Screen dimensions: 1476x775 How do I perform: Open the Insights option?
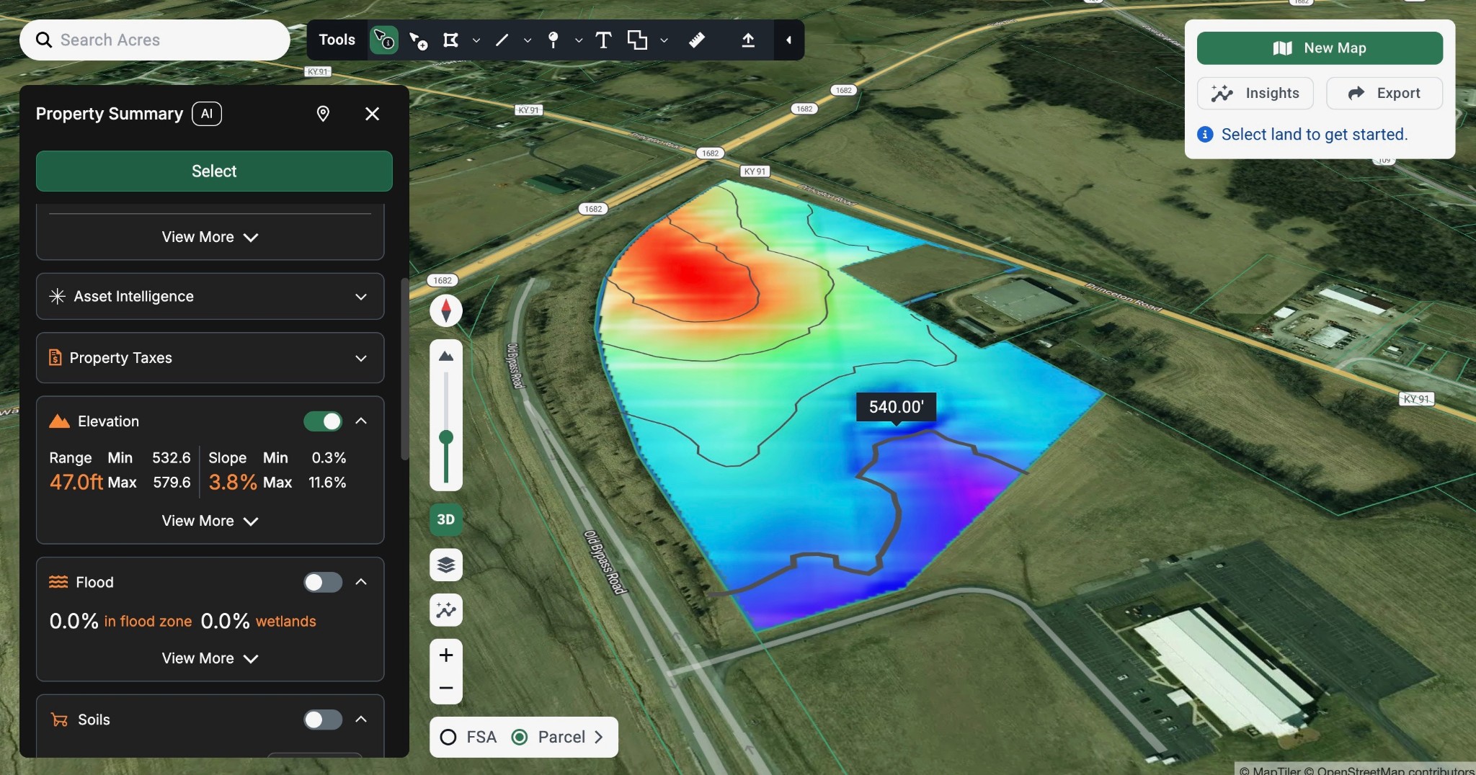click(1255, 93)
